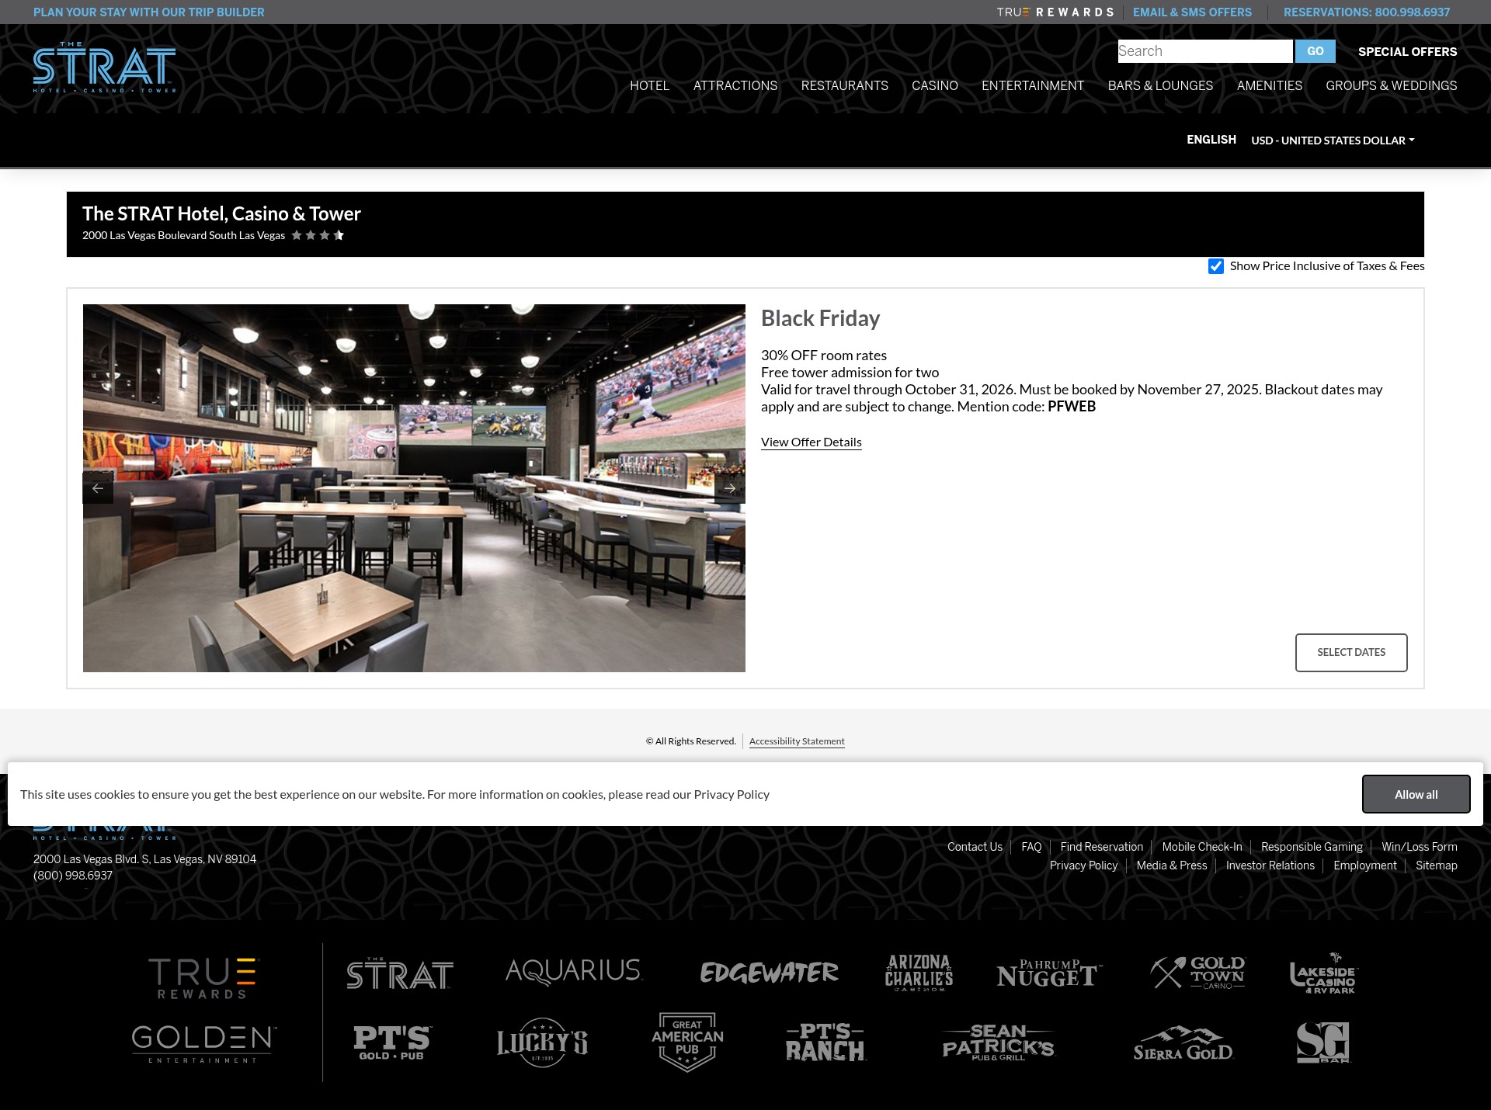The image size is (1491, 1110).
Task: Open the SG Bar logo
Action: pos(1323,1042)
